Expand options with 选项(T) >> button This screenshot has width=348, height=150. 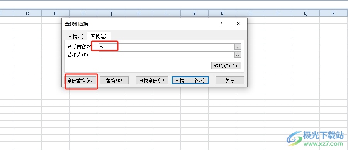click(226, 66)
